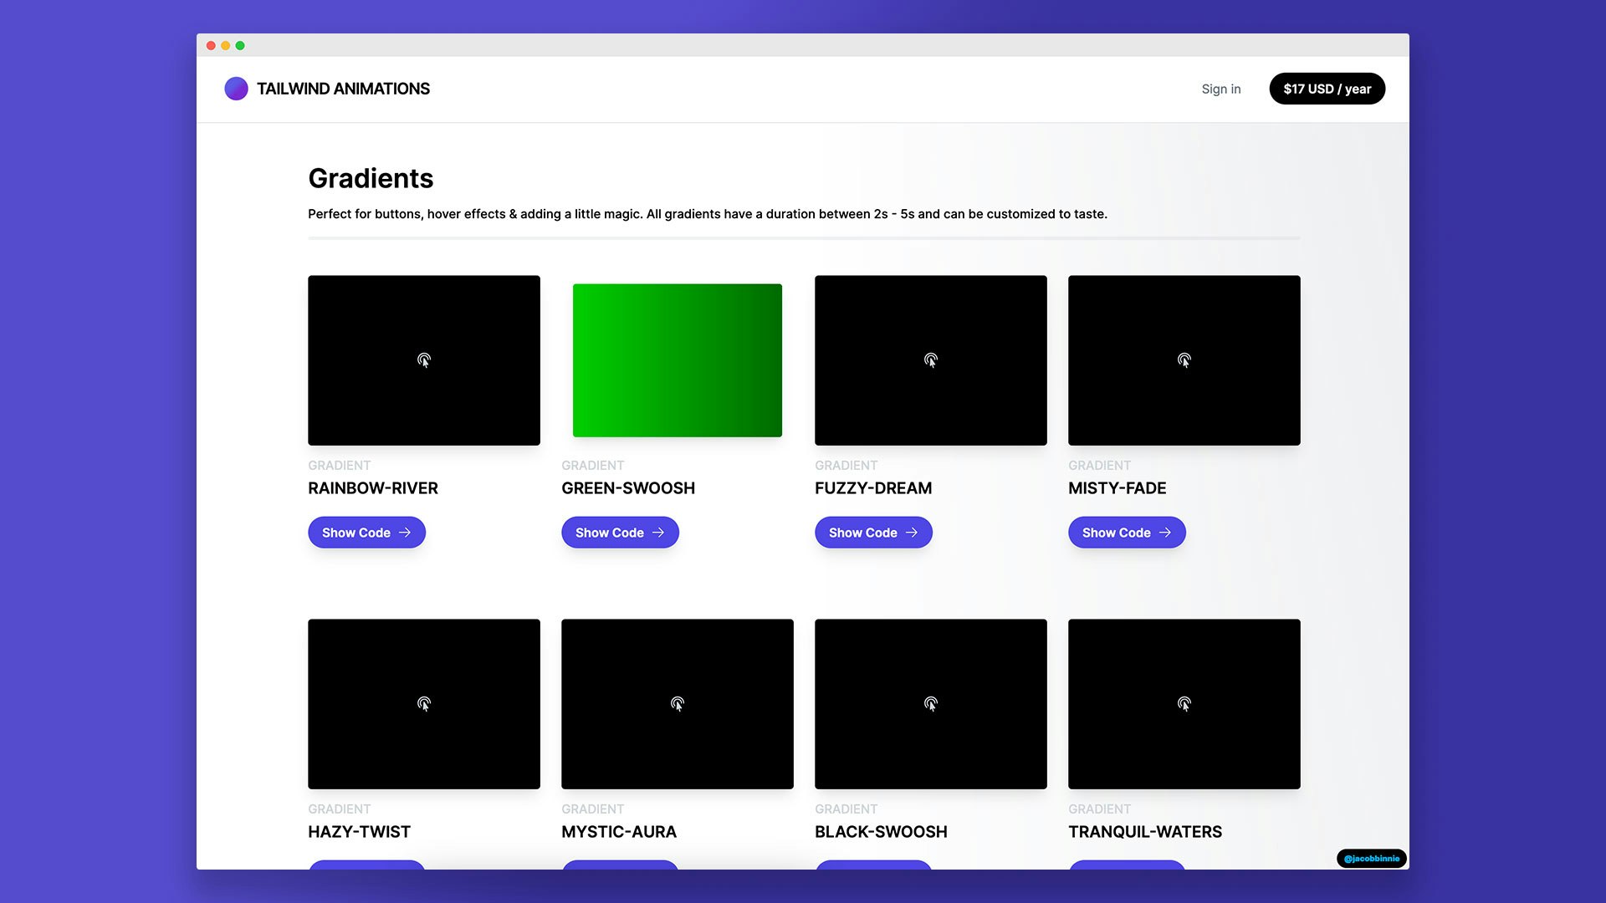The height and width of the screenshot is (903, 1606).
Task: Click the Black-Swoosh preview tap icon
Action: 931,704
